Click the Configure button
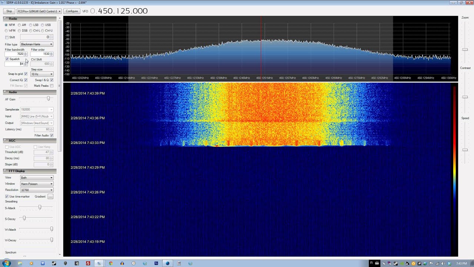Screen dimensions: 474x267 72,11
